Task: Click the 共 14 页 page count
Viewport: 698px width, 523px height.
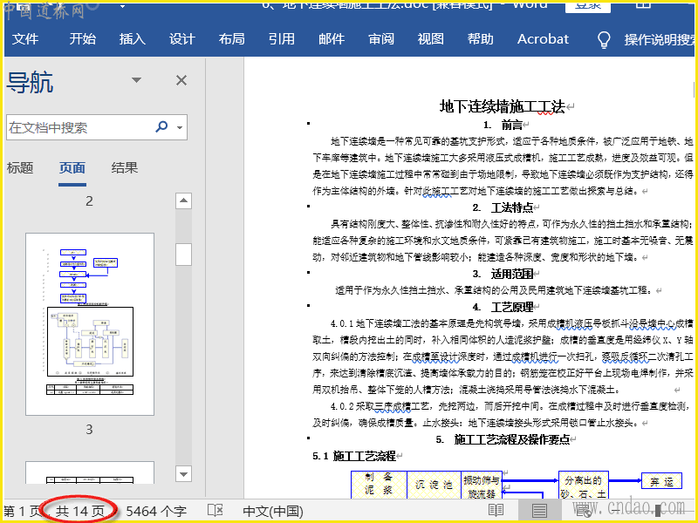Action: (x=80, y=511)
